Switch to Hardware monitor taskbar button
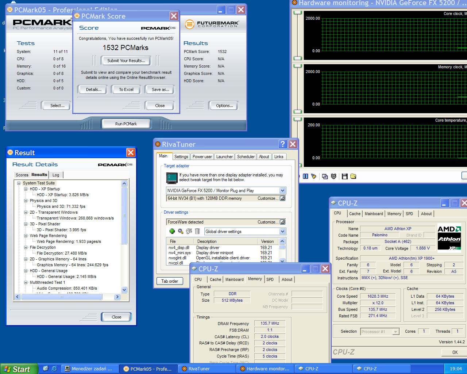 coord(266,369)
